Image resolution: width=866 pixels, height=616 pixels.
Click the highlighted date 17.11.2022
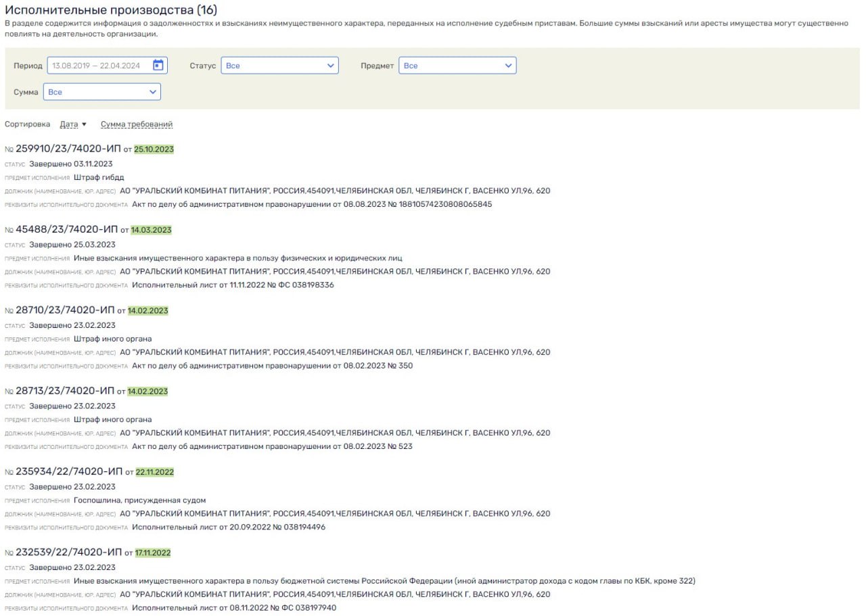[153, 552]
